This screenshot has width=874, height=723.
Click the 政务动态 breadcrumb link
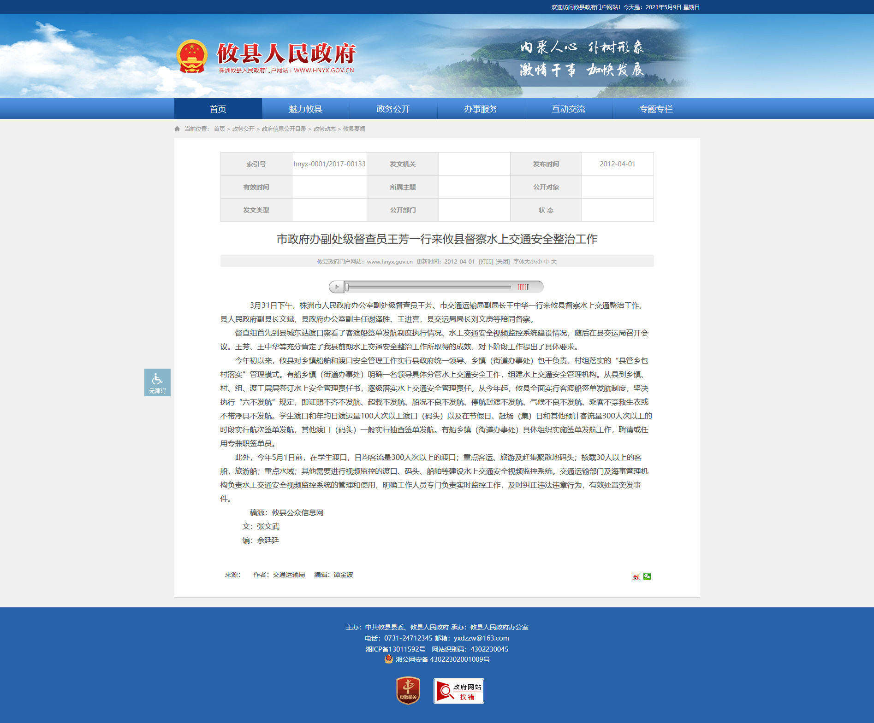coord(324,129)
